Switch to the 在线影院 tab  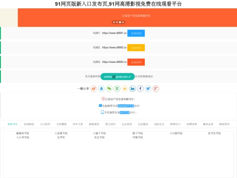click(29, 124)
